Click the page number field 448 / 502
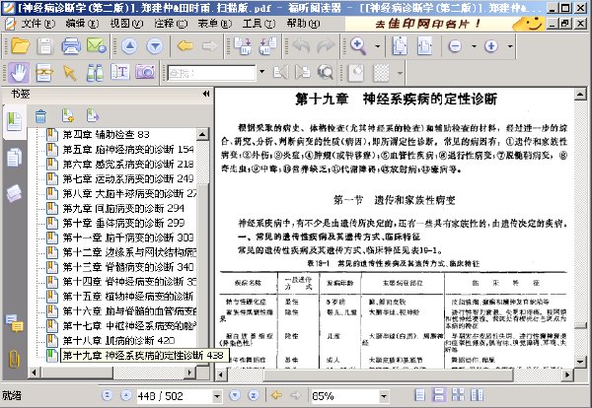The image size is (592, 408). pyautogui.click(x=175, y=396)
